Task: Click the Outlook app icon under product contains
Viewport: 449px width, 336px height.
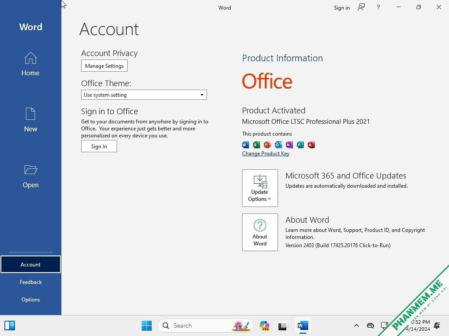Action: (x=278, y=145)
